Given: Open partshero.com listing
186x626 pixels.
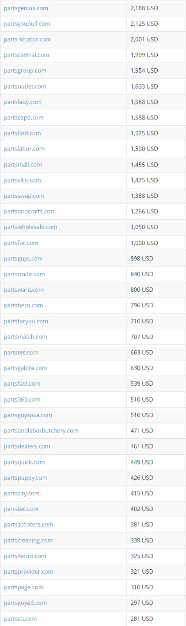Looking at the screenshot, I should click(x=23, y=305).
